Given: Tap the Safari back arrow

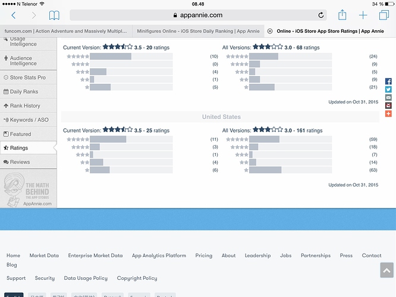Looking at the screenshot, I should coord(14,15).
